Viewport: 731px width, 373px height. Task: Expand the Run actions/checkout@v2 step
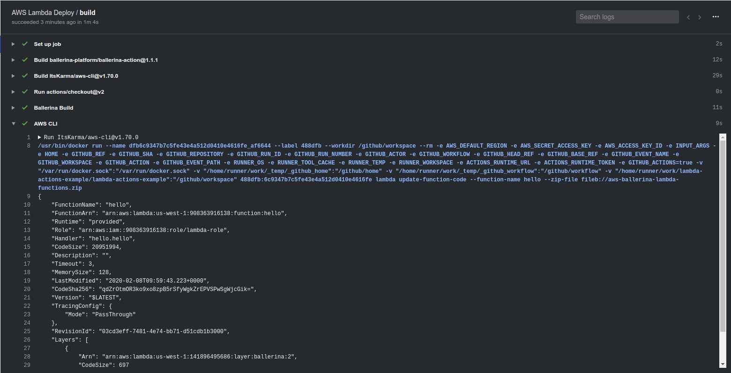point(13,92)
